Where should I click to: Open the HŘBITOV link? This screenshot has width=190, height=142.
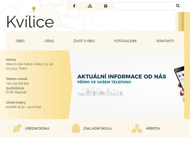pyautogui.click(x=153, y=128)
